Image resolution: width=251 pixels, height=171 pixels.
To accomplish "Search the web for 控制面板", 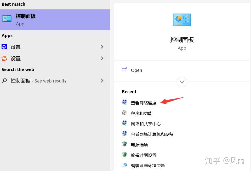I will tap(55, 81).
